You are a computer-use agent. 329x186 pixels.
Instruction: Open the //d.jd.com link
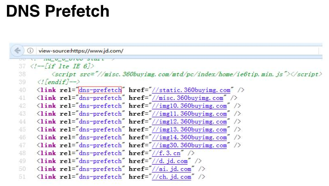(x=170, y=161)
